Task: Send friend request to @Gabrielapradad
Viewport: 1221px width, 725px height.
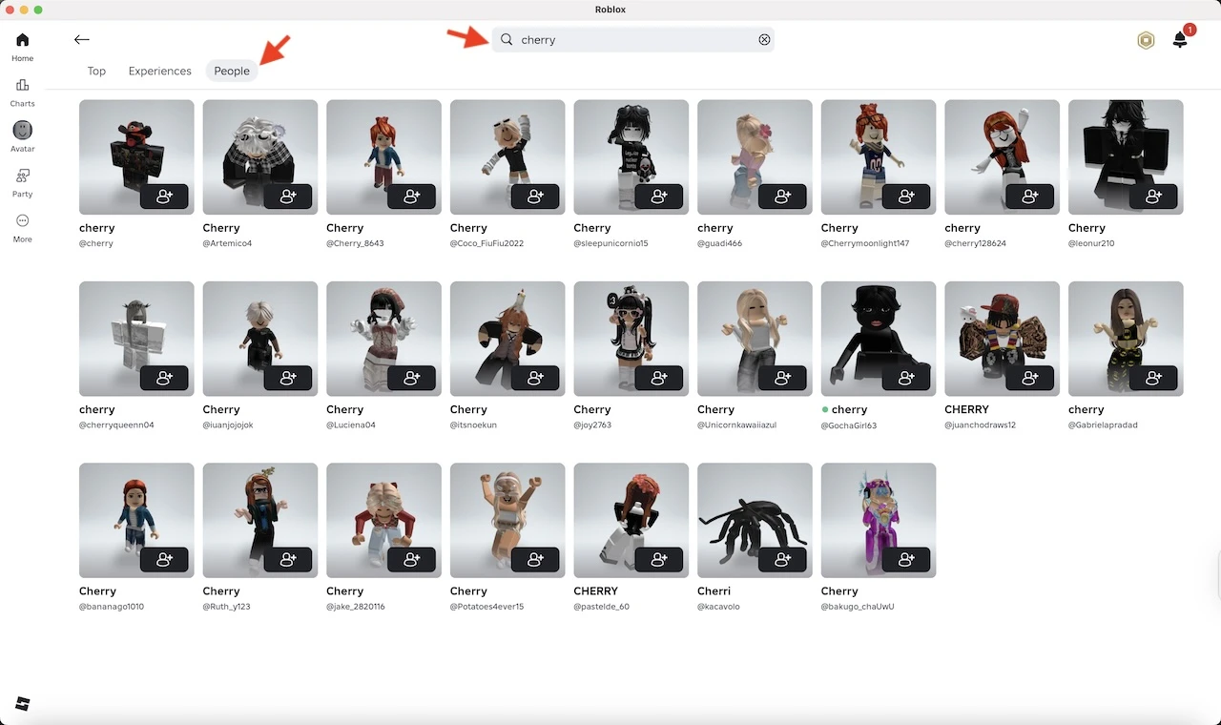Action: (1154, 378)
